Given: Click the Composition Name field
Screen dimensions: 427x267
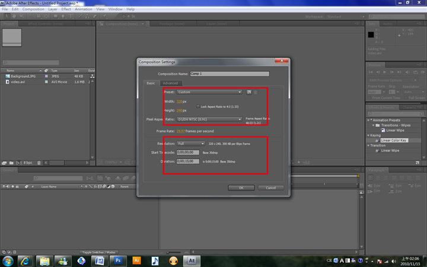Looking at the screenshot, I should click(230, 74).
